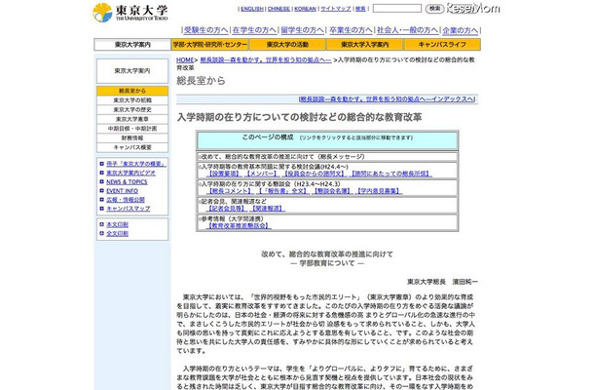This screenshot has width=594, height=390.
Task: Open NEWS & TOPICS sidebar link
Action: pyautogui.click(x=127, y=181)
